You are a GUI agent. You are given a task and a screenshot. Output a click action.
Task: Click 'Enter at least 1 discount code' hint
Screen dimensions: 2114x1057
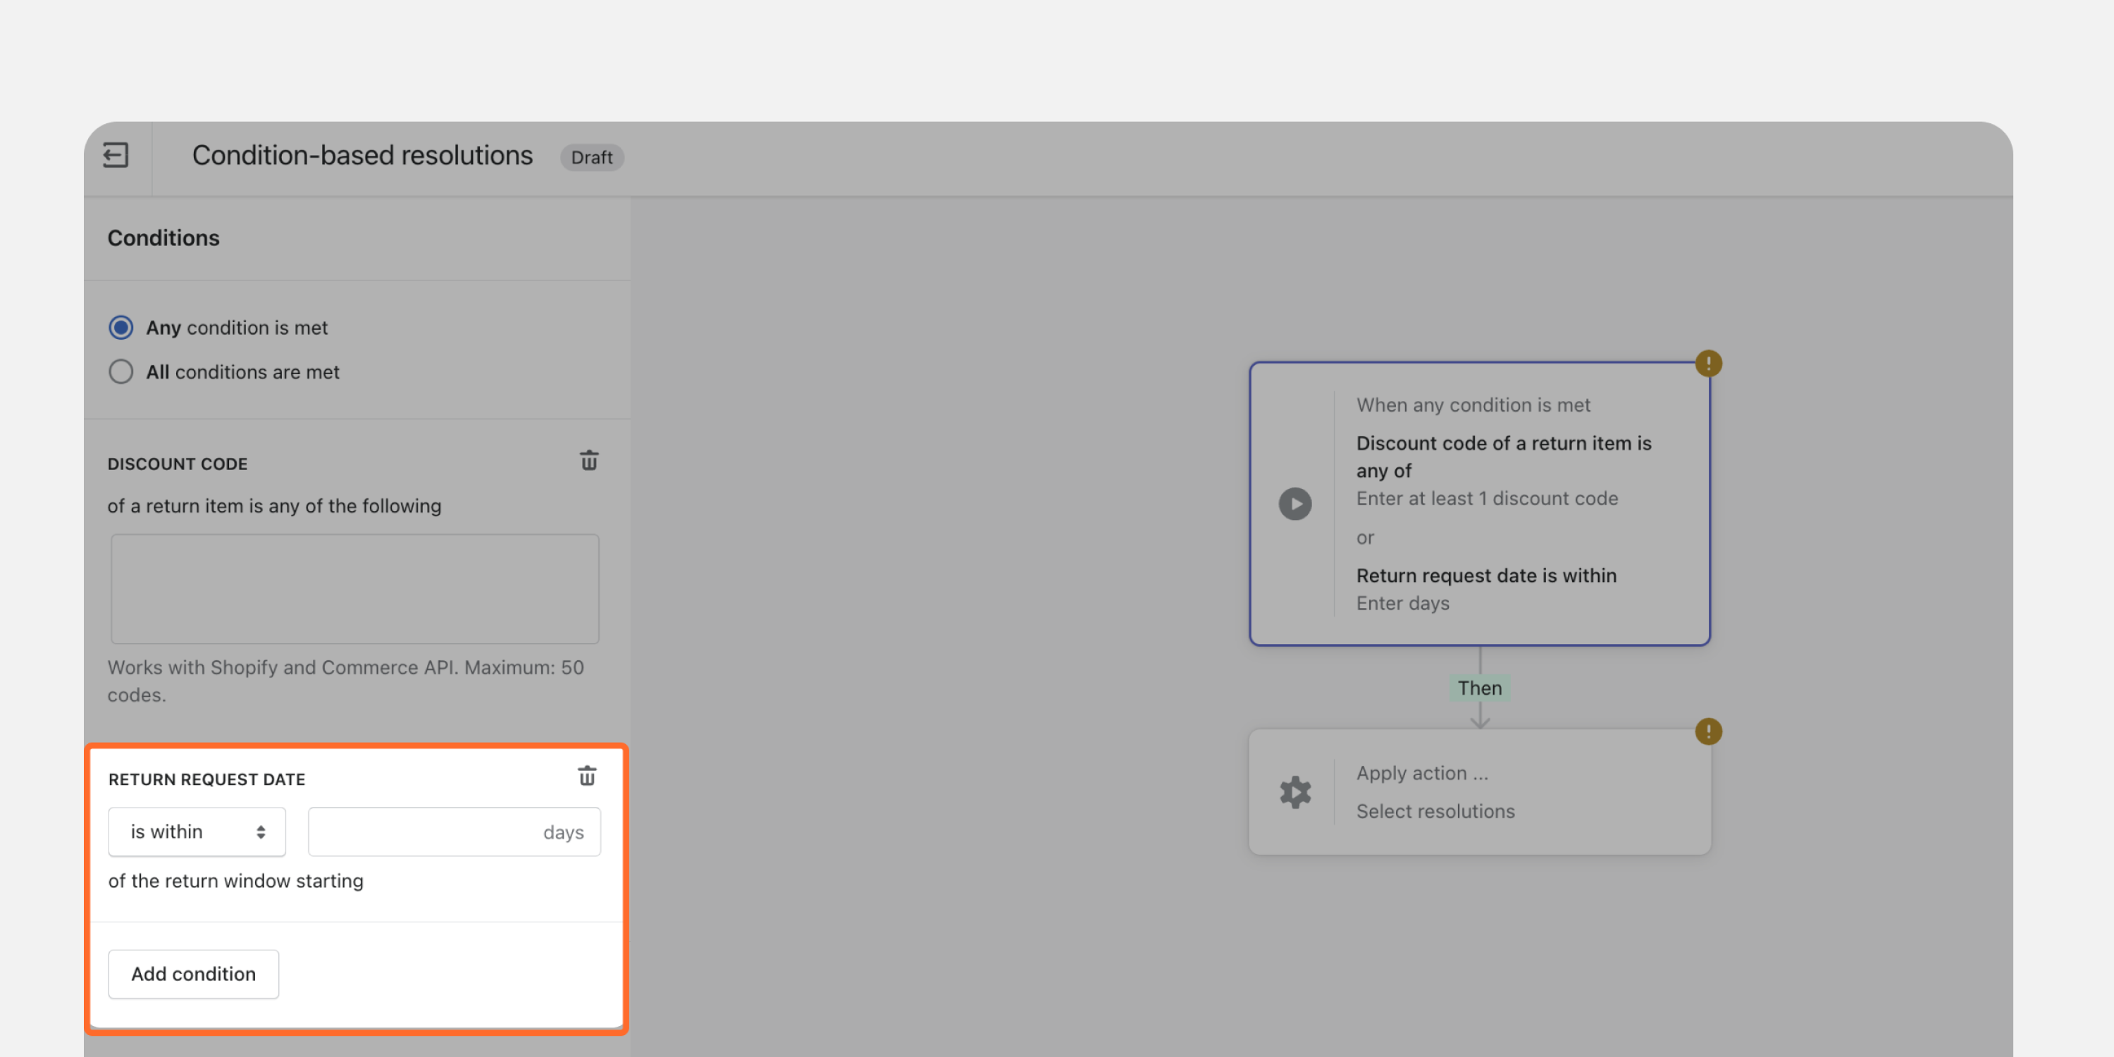pyautogui.click(x=1487, y=498)
